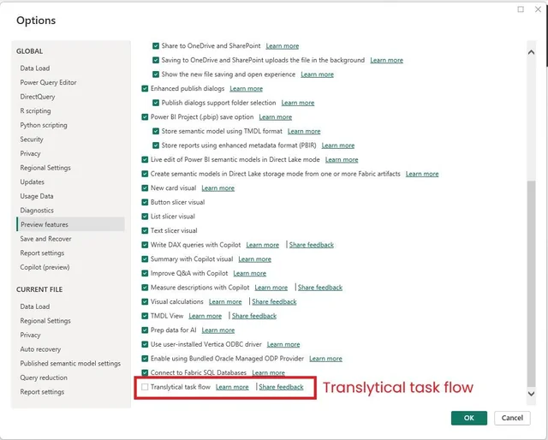Open Learn more for Translytical task flow
The width and height of the screenshot is (548, 440).
tap(232, 387)
